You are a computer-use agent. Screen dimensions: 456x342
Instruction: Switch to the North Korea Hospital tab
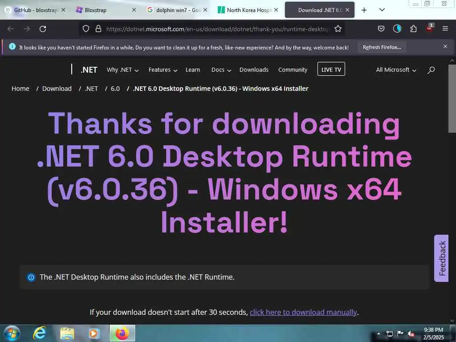point(248,10)
